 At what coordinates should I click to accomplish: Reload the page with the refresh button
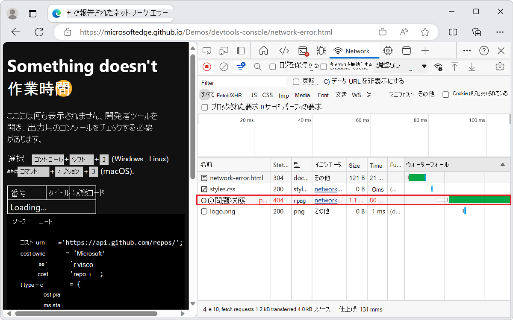(39, 32)
